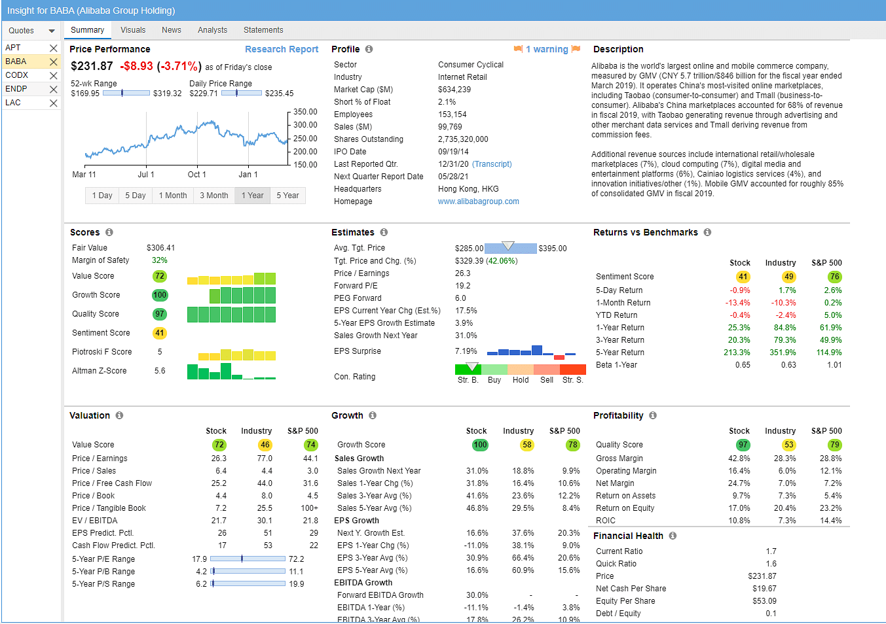Image resolution: width=886 pixels, height=624 pixels.
Task: Click the Value Score history bar chart
Action: tap(231, 279)
